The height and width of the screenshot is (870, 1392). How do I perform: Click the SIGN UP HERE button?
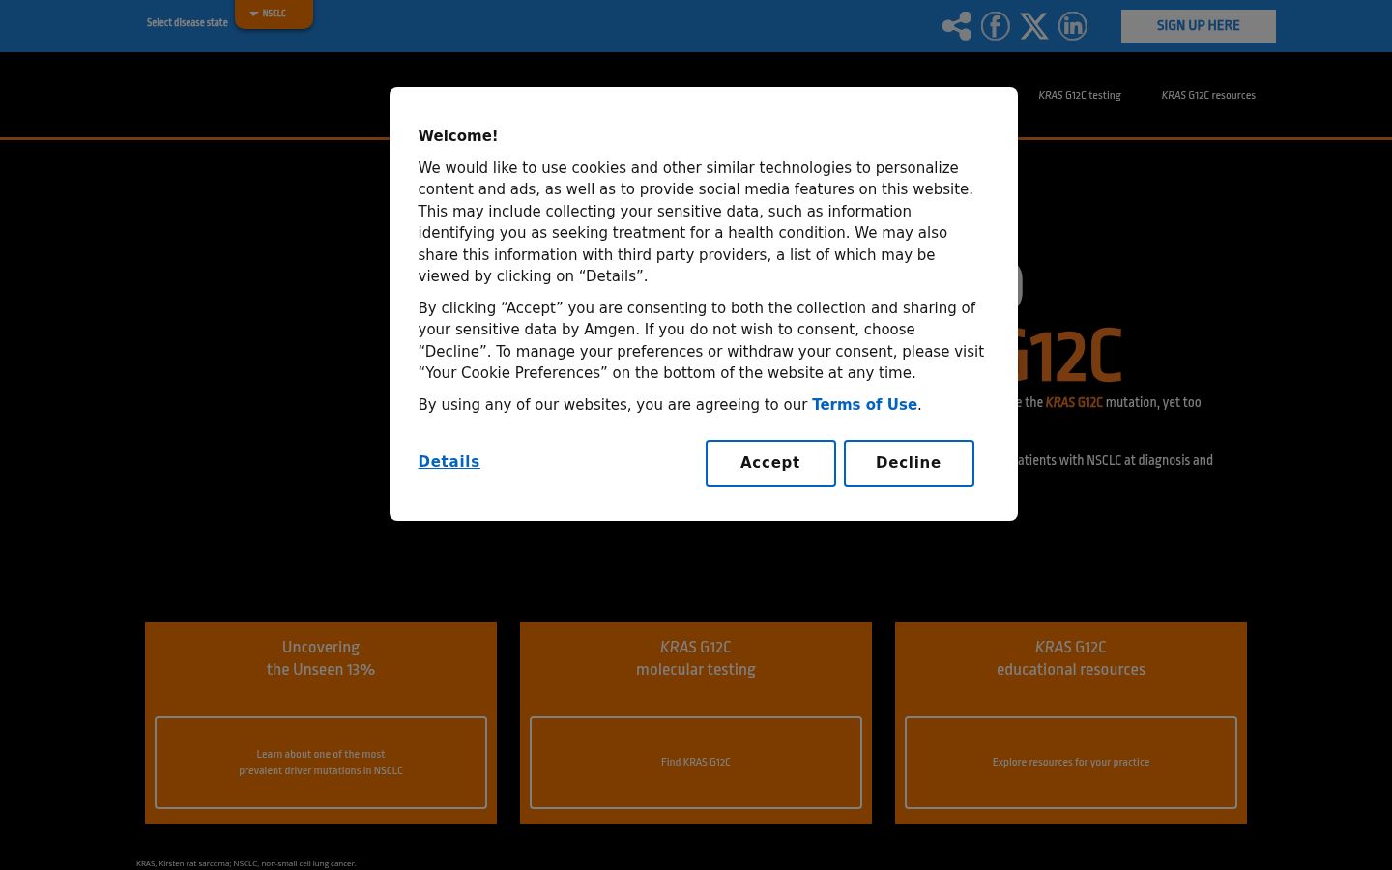[1199, 26]
